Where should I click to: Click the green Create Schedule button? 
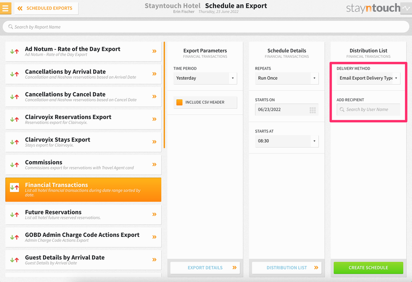(369, 268)
